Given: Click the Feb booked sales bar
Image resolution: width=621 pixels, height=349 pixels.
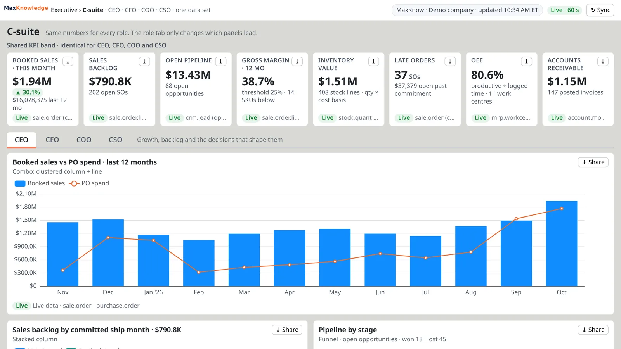Looking at the screenshot, I should pyautogui.click(x=199, y=263).
